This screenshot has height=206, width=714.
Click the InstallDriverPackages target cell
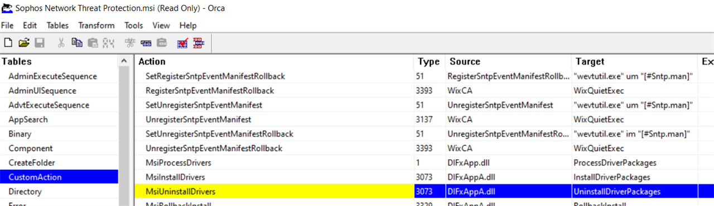(635, 178)
